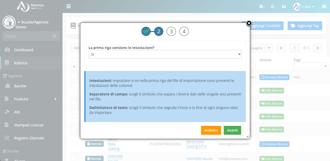
Task: Click the notifications bell icon
Action: point(272,7)
